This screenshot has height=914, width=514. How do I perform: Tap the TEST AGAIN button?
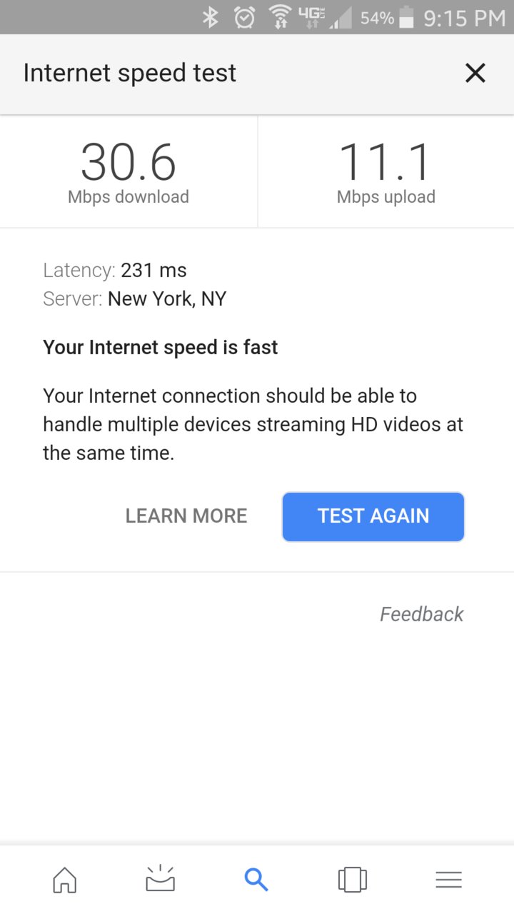373,516
